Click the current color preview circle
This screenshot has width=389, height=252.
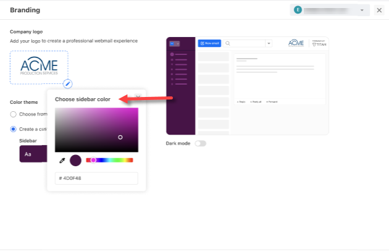pyautogui.click(x=75, y=161)
